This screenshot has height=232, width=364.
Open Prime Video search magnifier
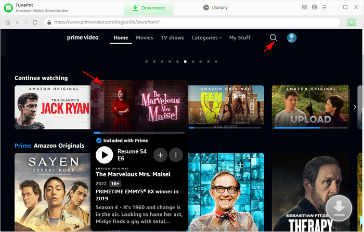[274, 37]
